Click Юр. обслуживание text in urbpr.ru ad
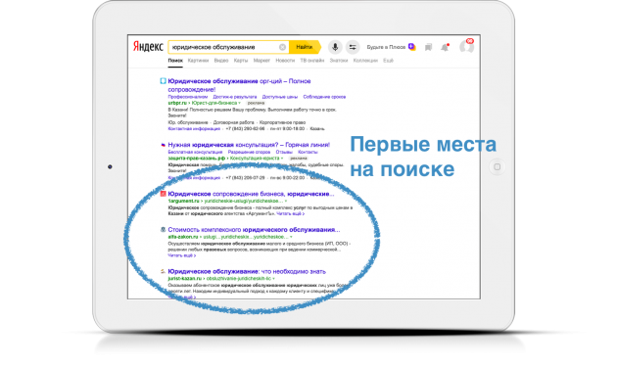 pyautogui.click(x=188, y=122)
